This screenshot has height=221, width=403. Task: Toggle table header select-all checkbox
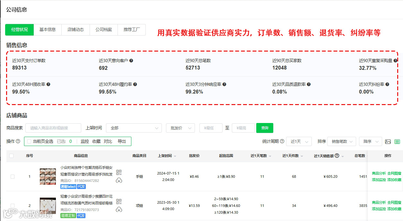click(12, 156)
